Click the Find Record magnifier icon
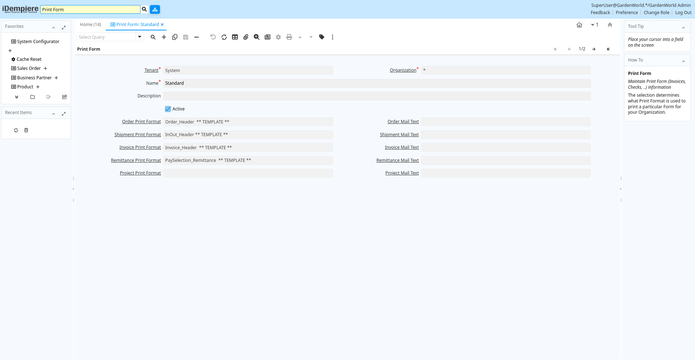The image size is (695, 360). pyautogui.click(x=153, y=37)
